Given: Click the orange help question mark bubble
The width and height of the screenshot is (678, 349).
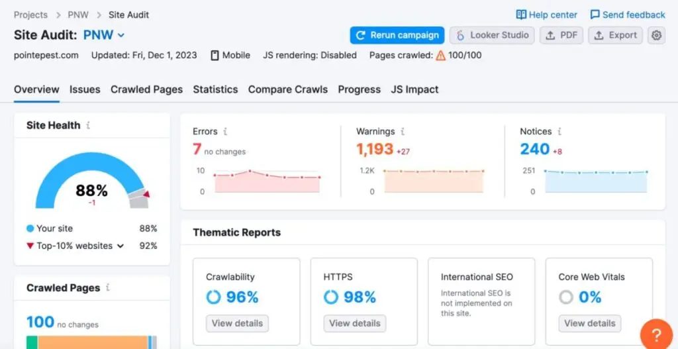Looking at the screenshot, I should pos(656,336).
